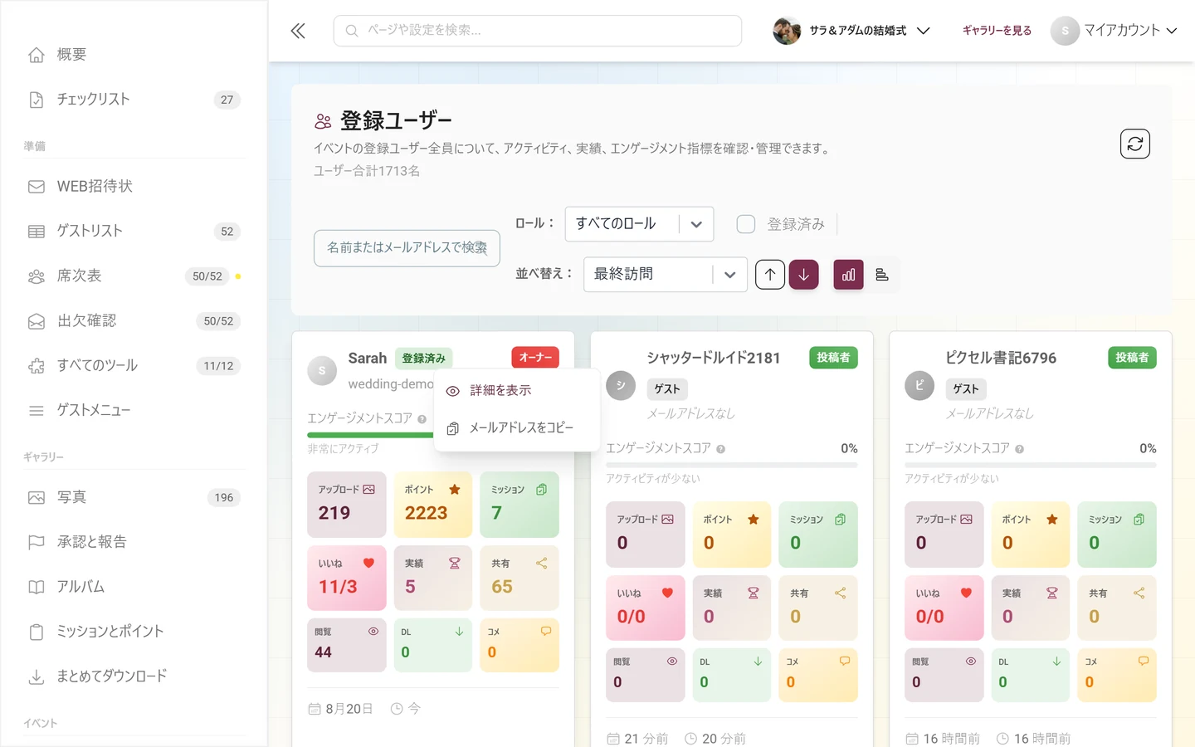This screenshot has height=747, width=1195.
Task: Click the 投稿者 badge on シャッタードルイド2181
Action: (x=833, y=358)
